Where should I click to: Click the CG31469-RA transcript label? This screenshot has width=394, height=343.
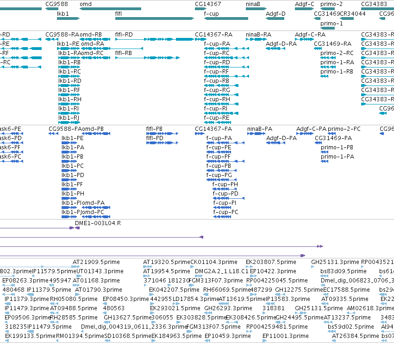333,44
